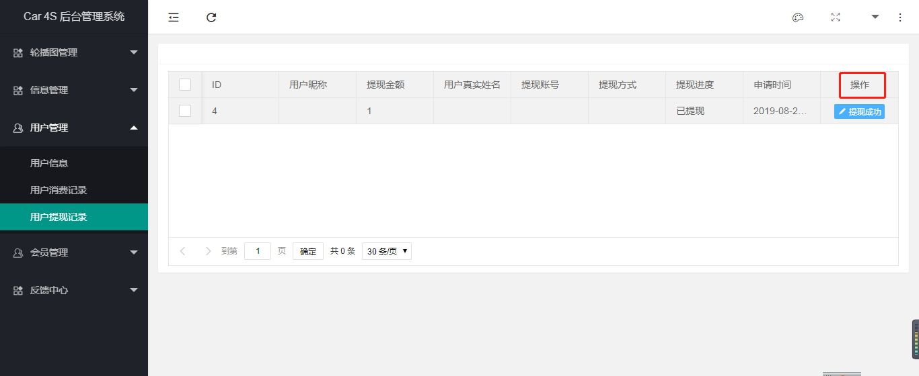The height and width of the screenshot is (376, 919).
Task: Expand 会员管理 with its arrow
Action: [134, 252]
